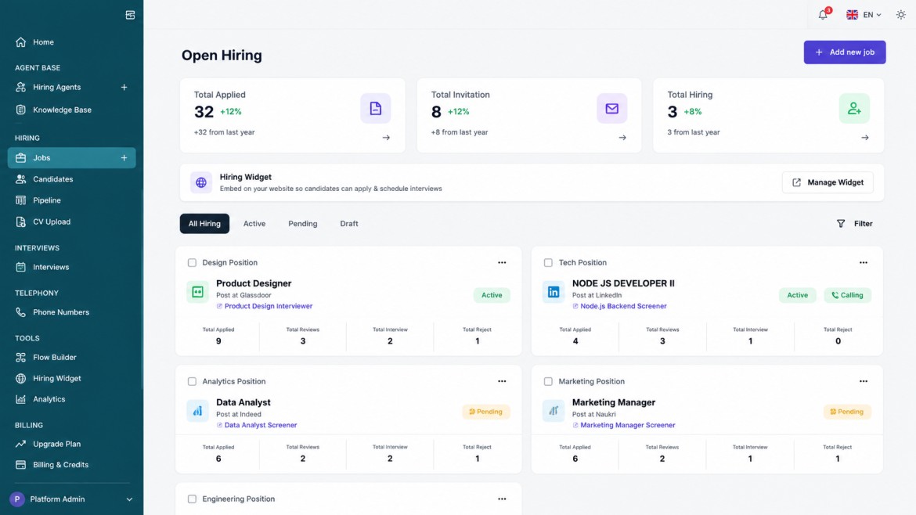Toggle light theme sun icon
This screenshot has height=515, width=916.
(x=901, y=15)
